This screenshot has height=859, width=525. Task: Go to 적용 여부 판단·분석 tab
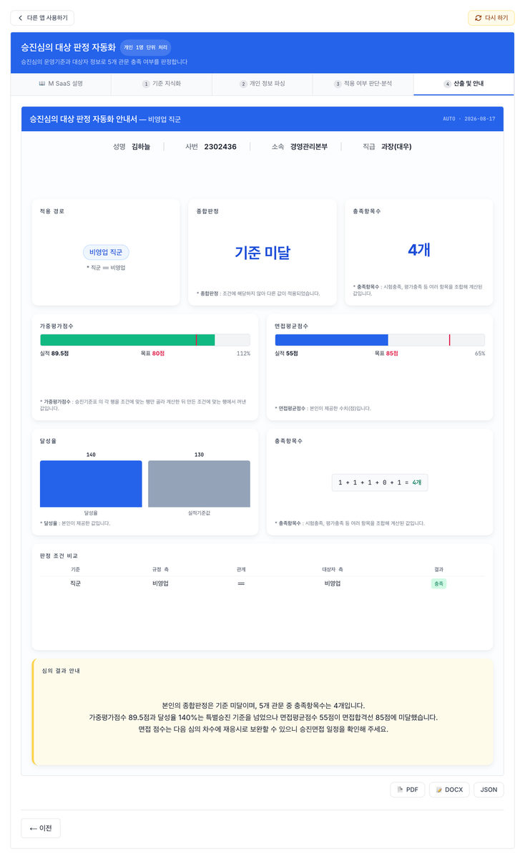pos(363,84)
